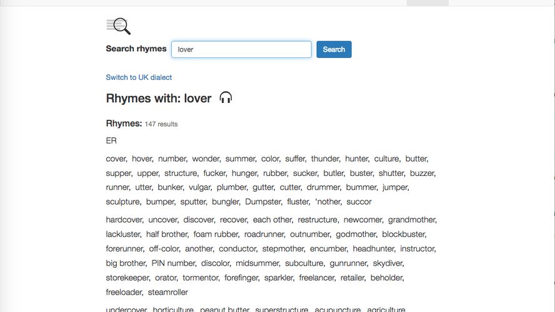The width and height of the screenshot is (555, 312).
Task: Switch to UK dialect link
Action: [139, 77]
